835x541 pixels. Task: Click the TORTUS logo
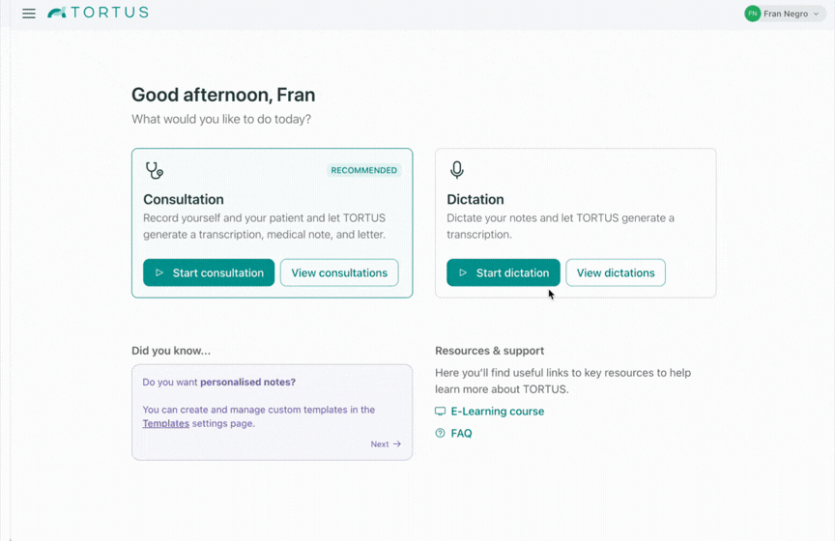click(x=99, y=13)
